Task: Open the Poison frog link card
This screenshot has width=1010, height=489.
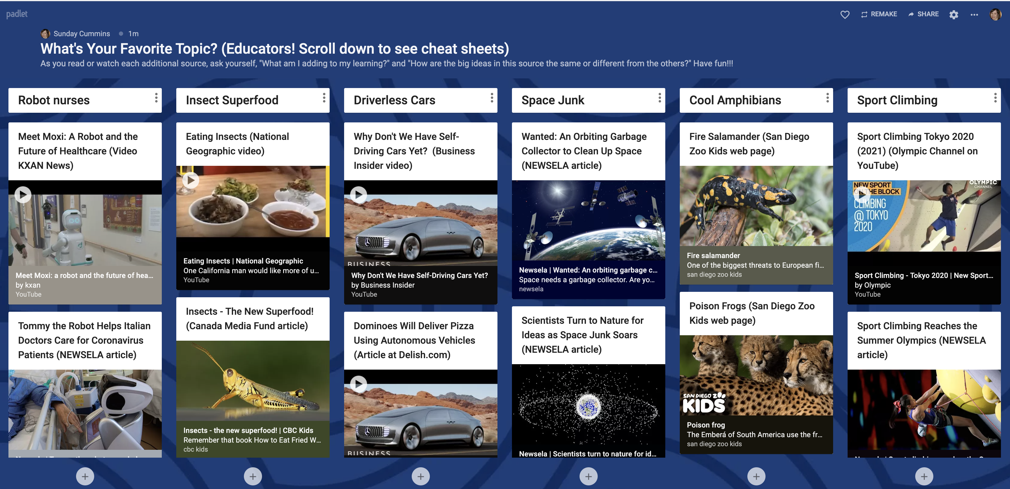Action: (x=756, y=434)
